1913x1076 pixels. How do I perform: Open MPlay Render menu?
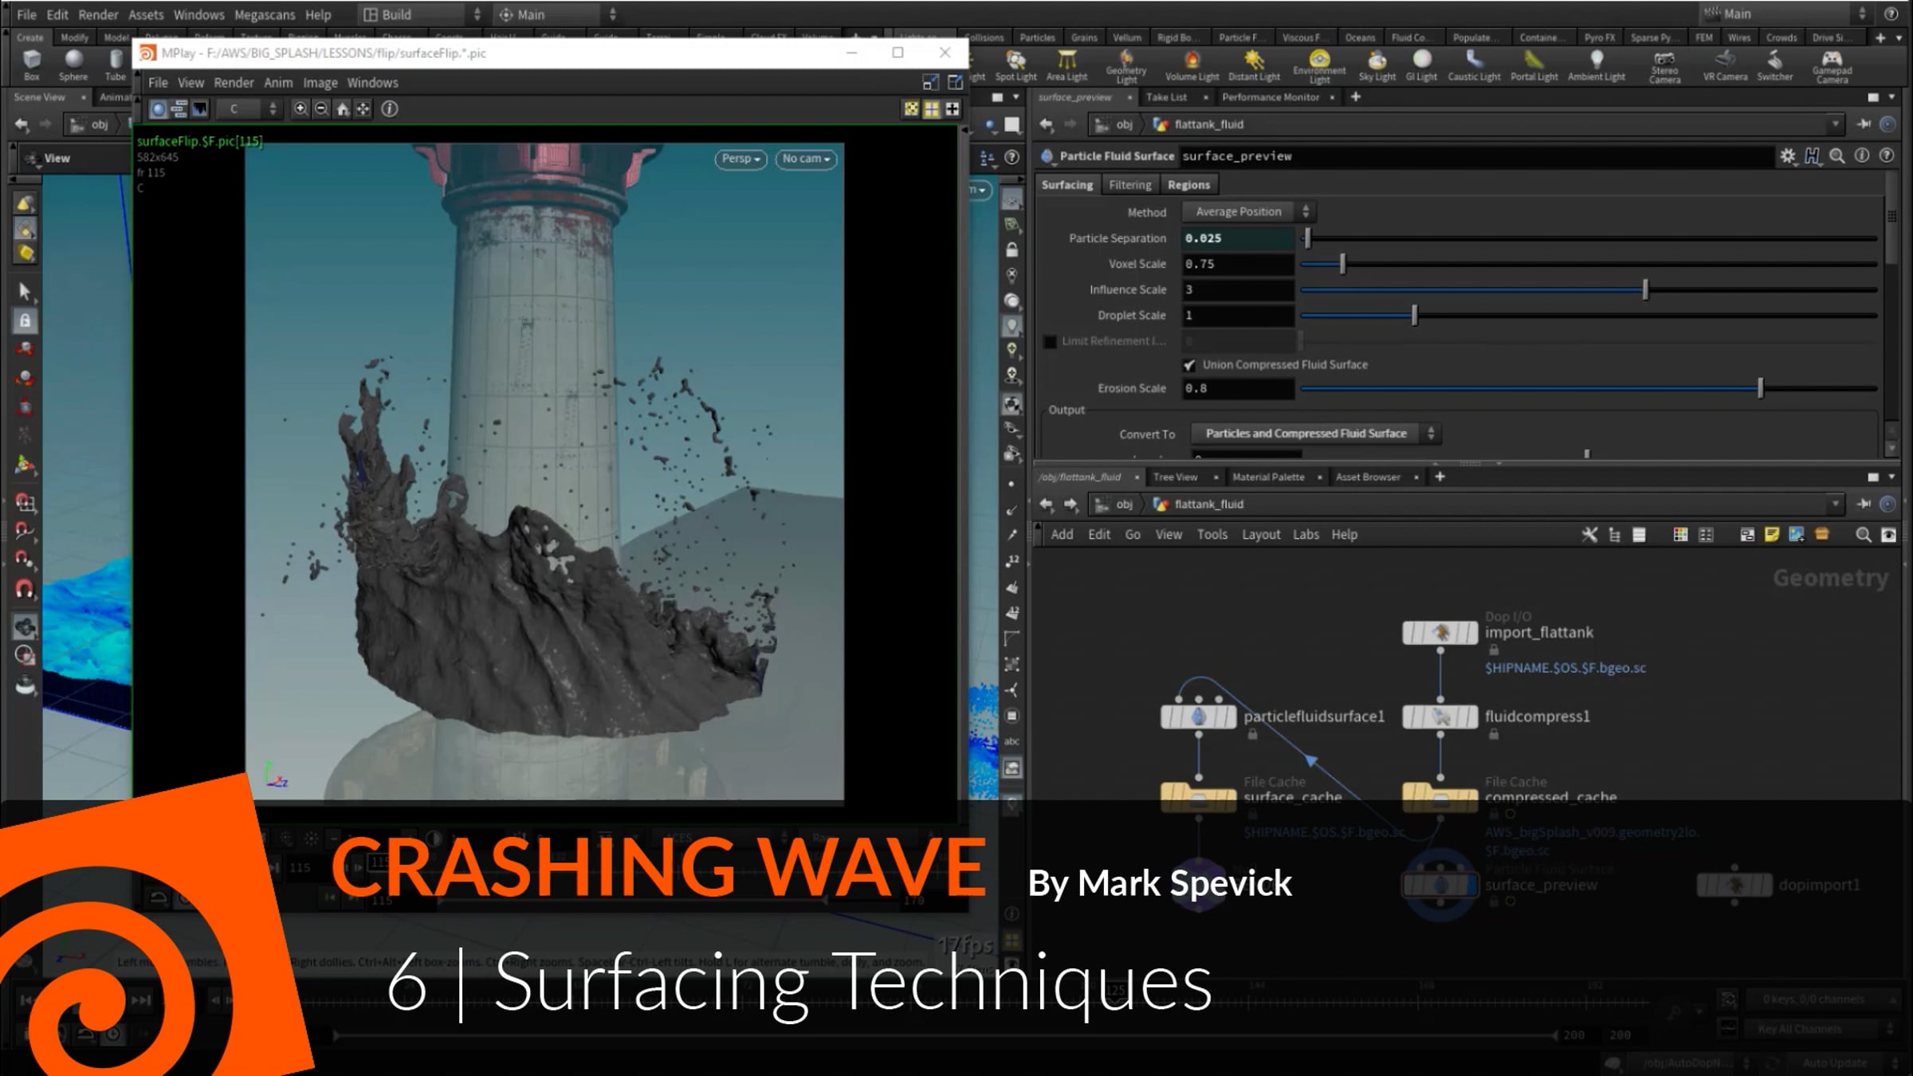[x=234, y=83]
